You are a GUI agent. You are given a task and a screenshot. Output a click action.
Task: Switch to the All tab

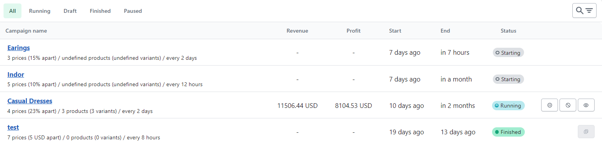pos(12,11)
